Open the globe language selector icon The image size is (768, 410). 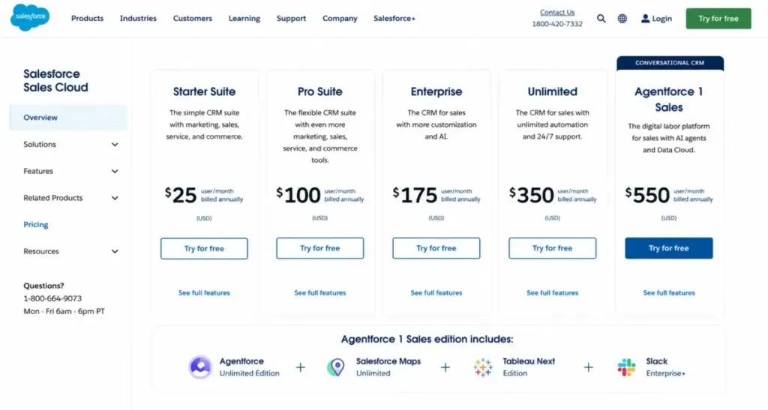click(x=622, y=19)
